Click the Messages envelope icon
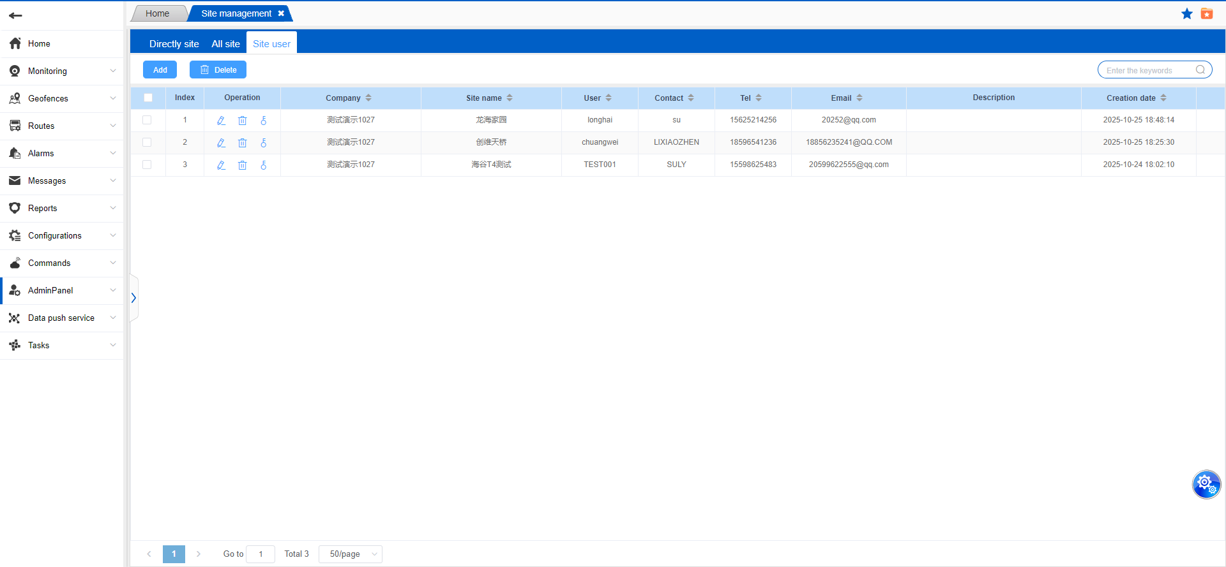Screen dimensions: 1226x567 coord(15,180)
